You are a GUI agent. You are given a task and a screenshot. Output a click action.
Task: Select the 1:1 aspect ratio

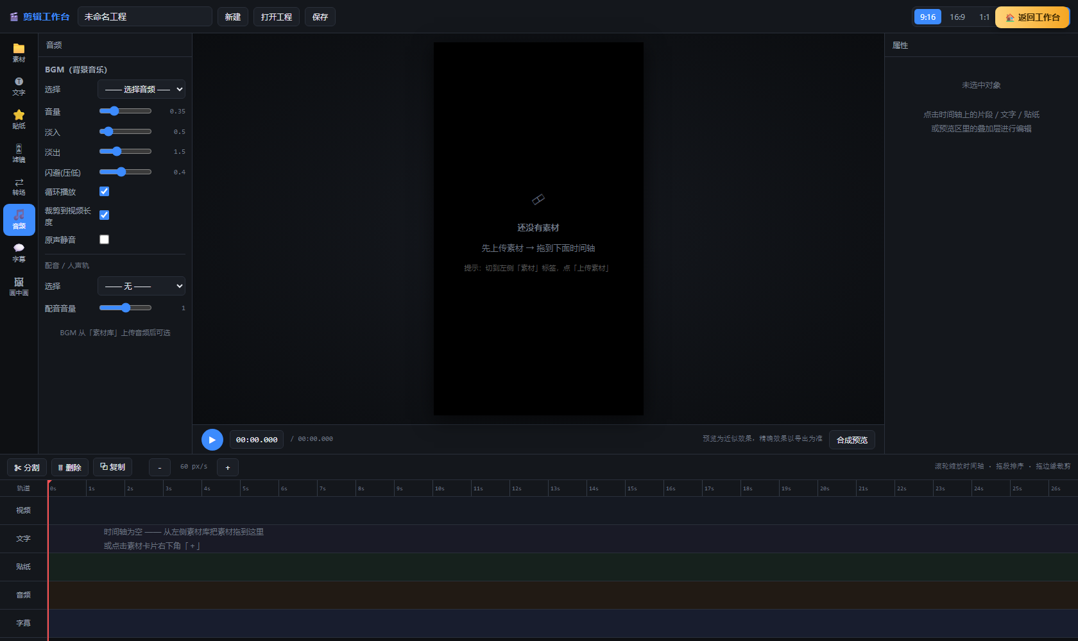click(984, 17)
